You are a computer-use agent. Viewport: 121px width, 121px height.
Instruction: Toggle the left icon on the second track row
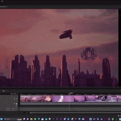point(15,104)
